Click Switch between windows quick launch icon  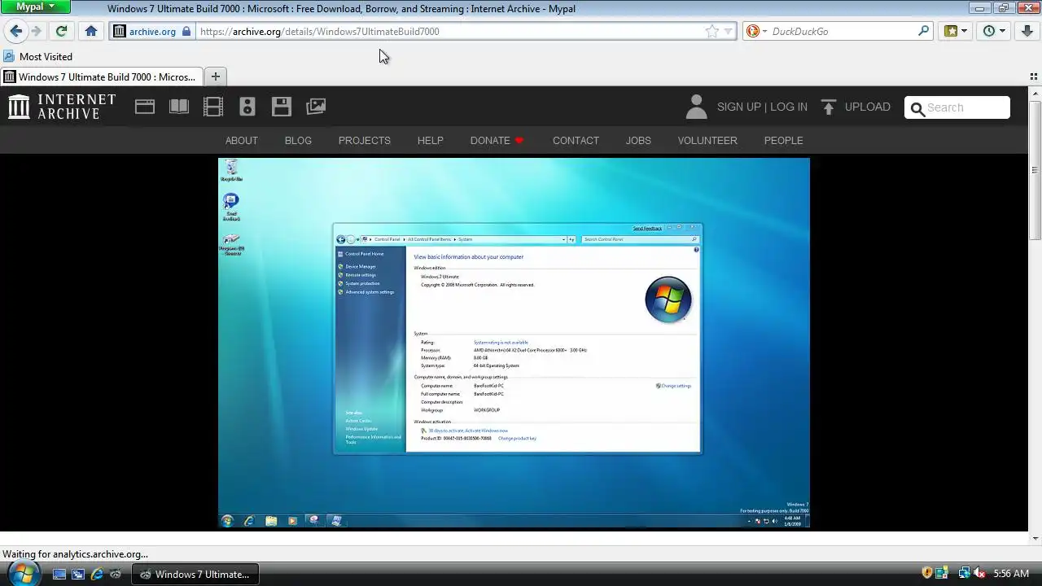pos(78,574)
